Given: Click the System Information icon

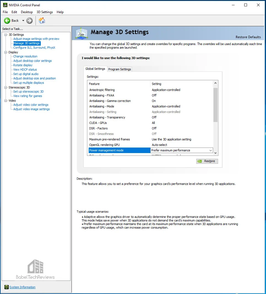Looking at the screenshot, I should point(6,287).
